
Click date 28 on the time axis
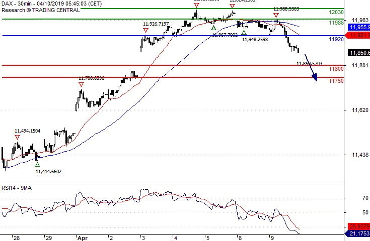click(x=17, y=238)
